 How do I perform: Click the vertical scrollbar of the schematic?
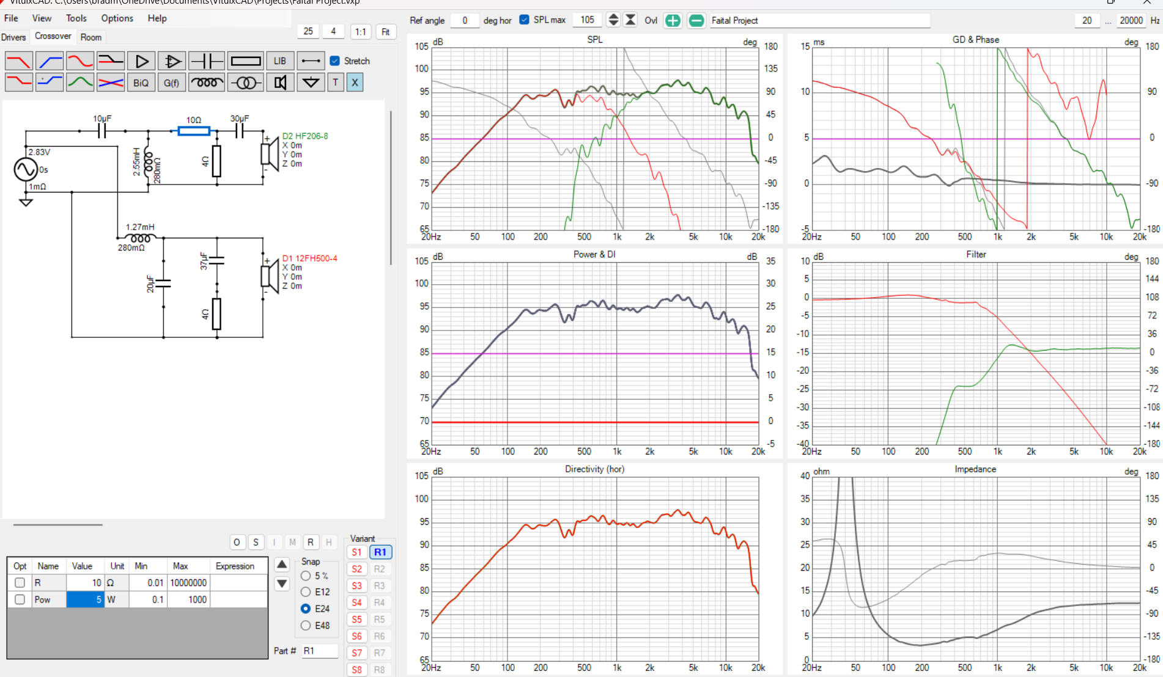[391, 188]
